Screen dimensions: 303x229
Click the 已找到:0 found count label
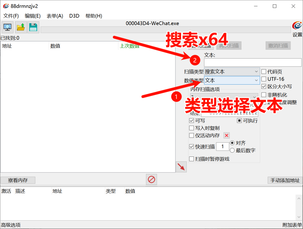pyautogui.click(x=10, y=38)
